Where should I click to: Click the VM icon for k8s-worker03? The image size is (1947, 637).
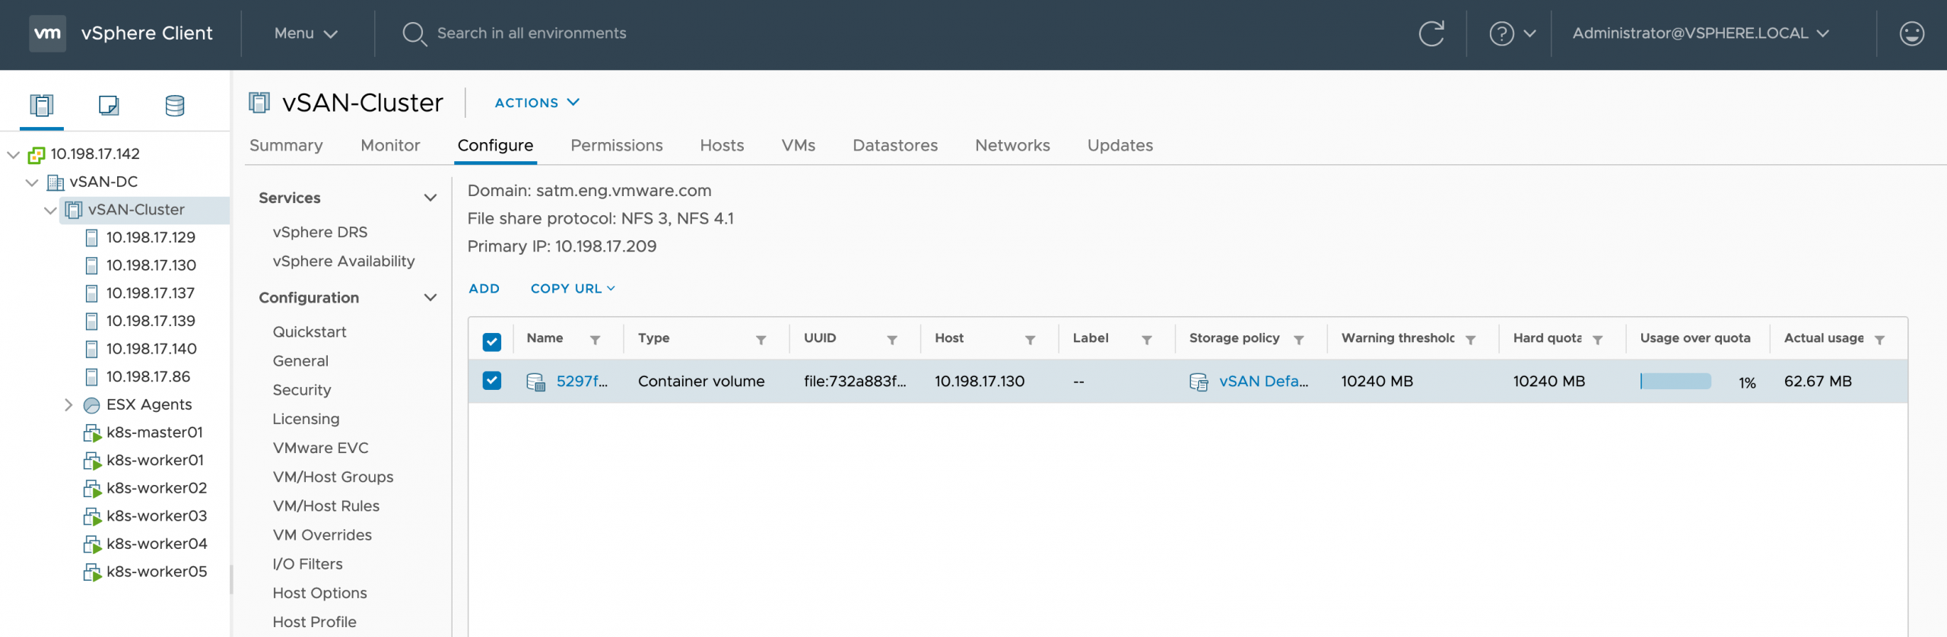(92, 517)
